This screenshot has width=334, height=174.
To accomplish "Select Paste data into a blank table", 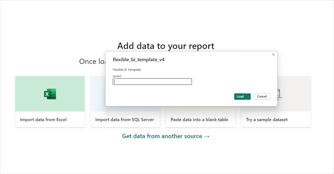I will [199, 120].
